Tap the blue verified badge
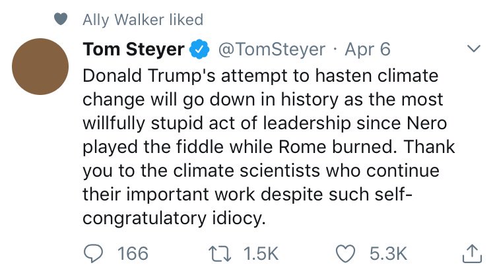The image size is (495, 273). click(199, 49)
